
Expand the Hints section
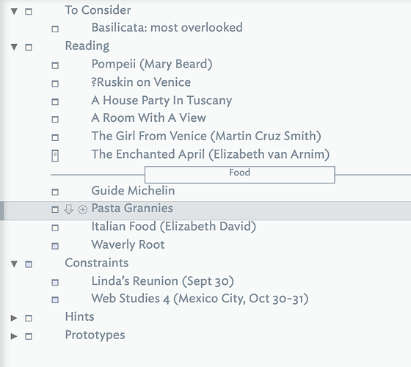pyautogui.click(x=14, y=318)
